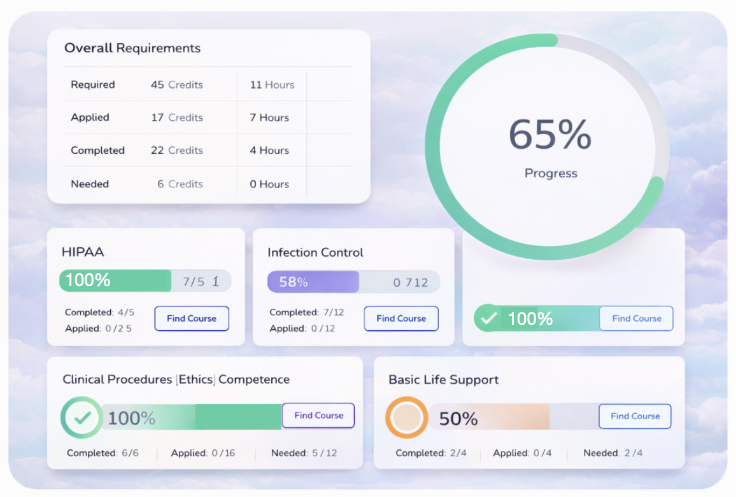
Task: Click the 6 Credits cell
Action: (x=180, y=184)
